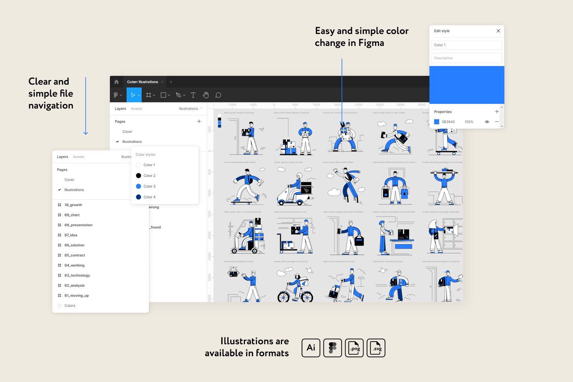
Task: Select the Cover page
Action: pyautogui.click(x=127, y=131)
